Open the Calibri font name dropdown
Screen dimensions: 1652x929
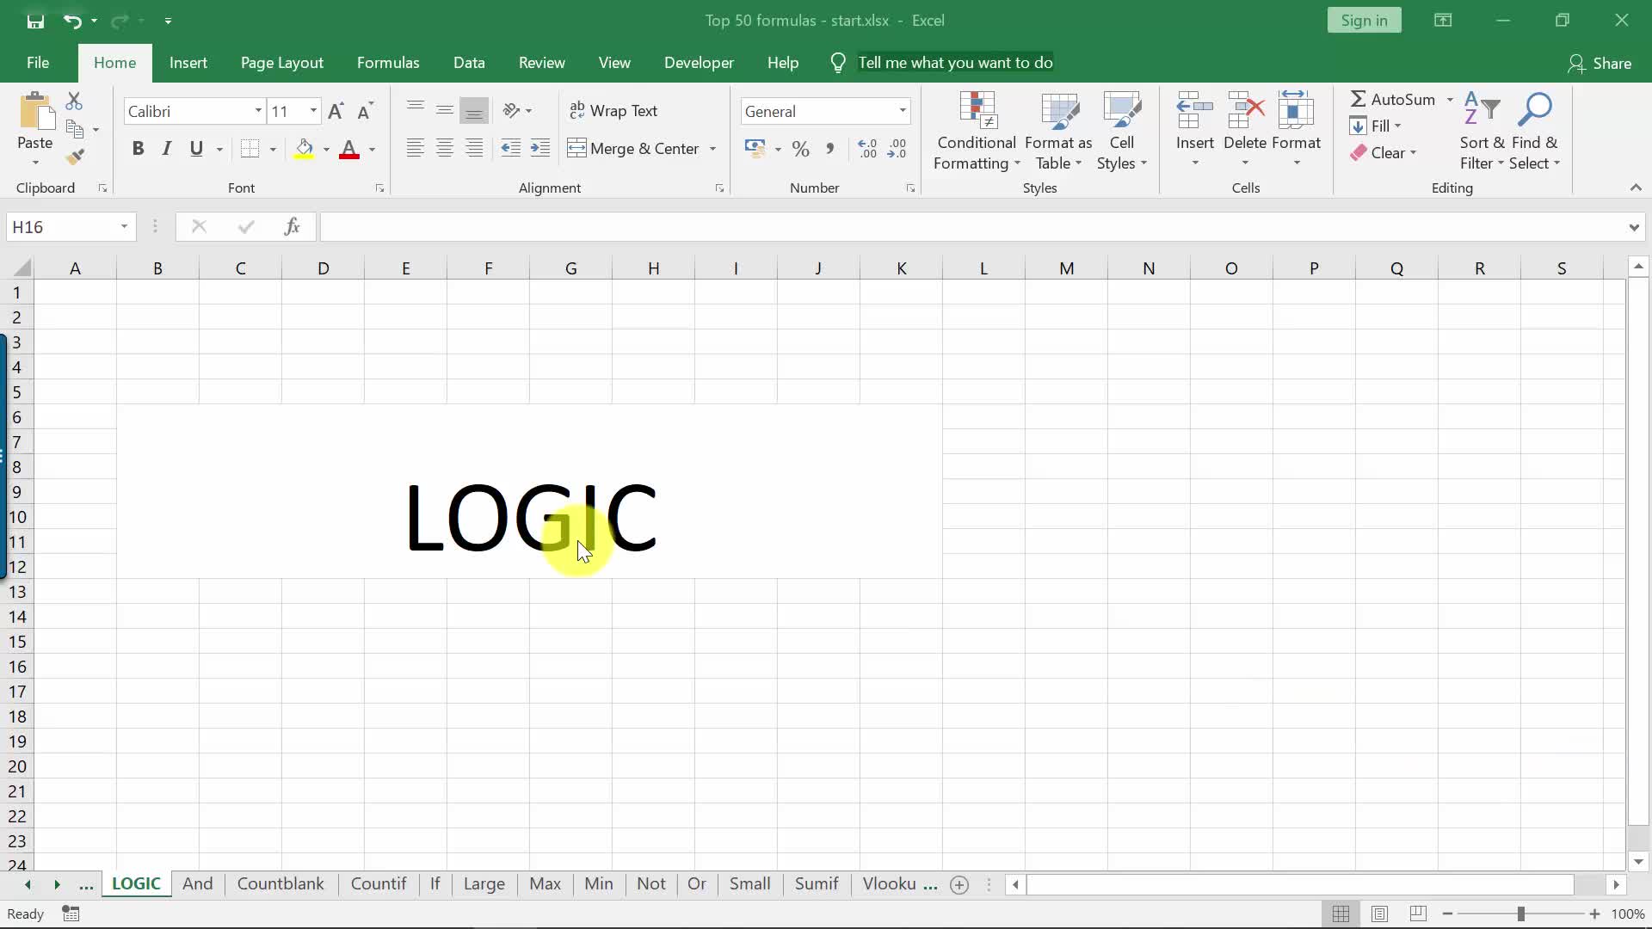pyautogui.click(x=257, y=111)
